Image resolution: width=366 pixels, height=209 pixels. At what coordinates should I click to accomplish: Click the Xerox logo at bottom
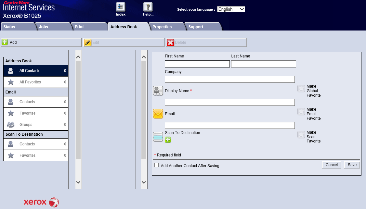tap(41, 202)
